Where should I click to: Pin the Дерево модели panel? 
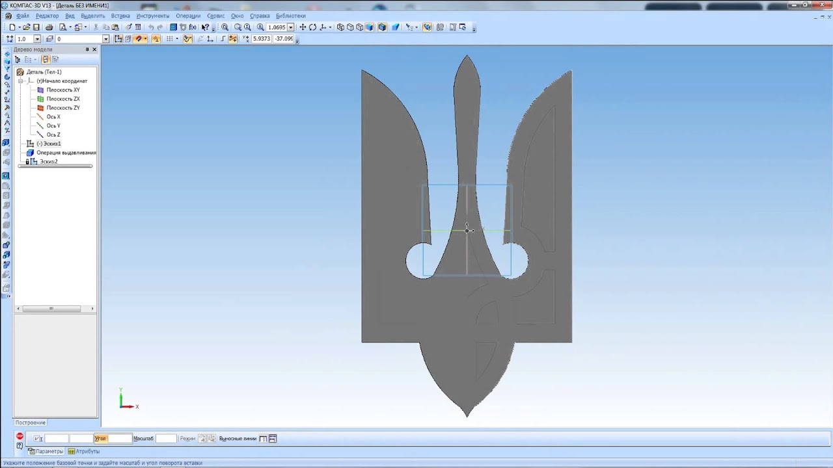[87, 49]
